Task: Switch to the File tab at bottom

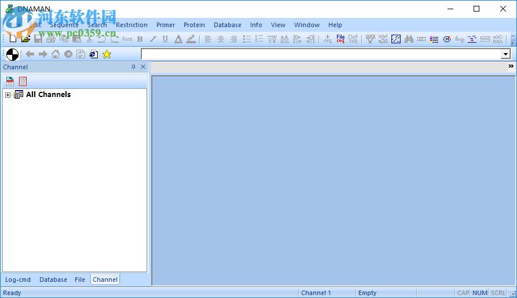Action: coord(80,280)
